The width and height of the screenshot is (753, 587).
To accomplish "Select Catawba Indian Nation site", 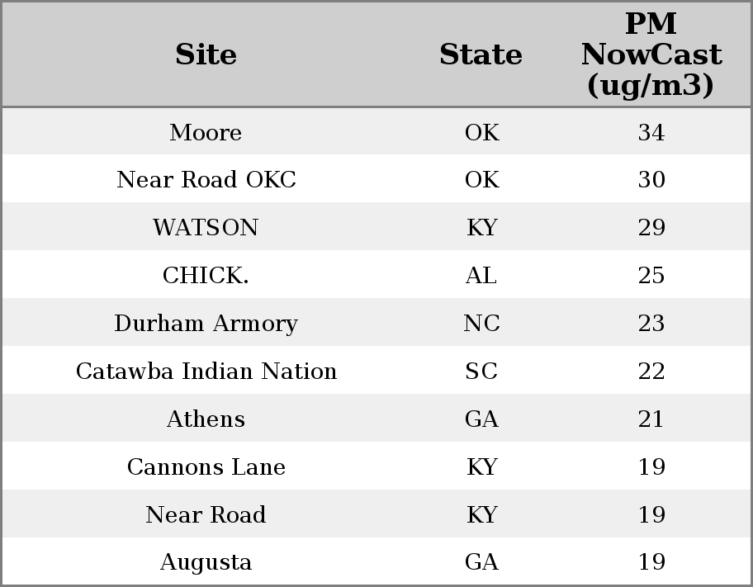I will pyautogui.click(x=206, y=372).
